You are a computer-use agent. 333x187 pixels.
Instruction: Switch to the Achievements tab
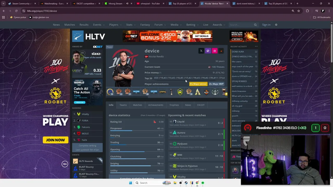tap(156, 105)
